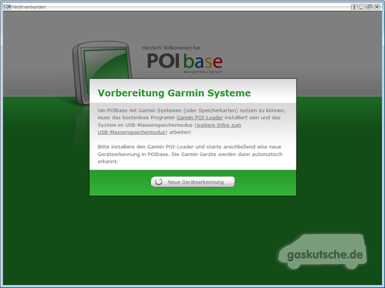Minimize the POIbase window
This screenshot has width=385, height=288.
[x=362, y=7]
